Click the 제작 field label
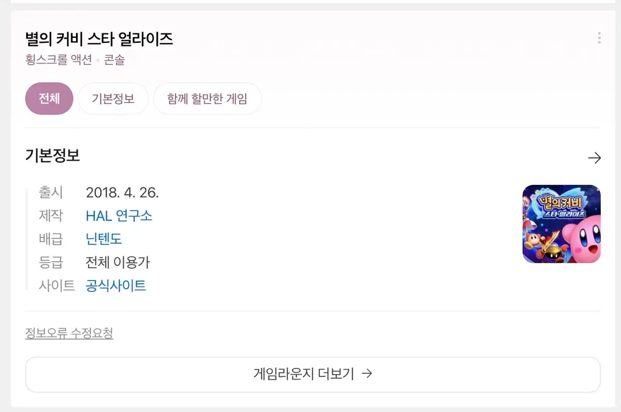Screen dimensions: 621x412 click(51, 216)
